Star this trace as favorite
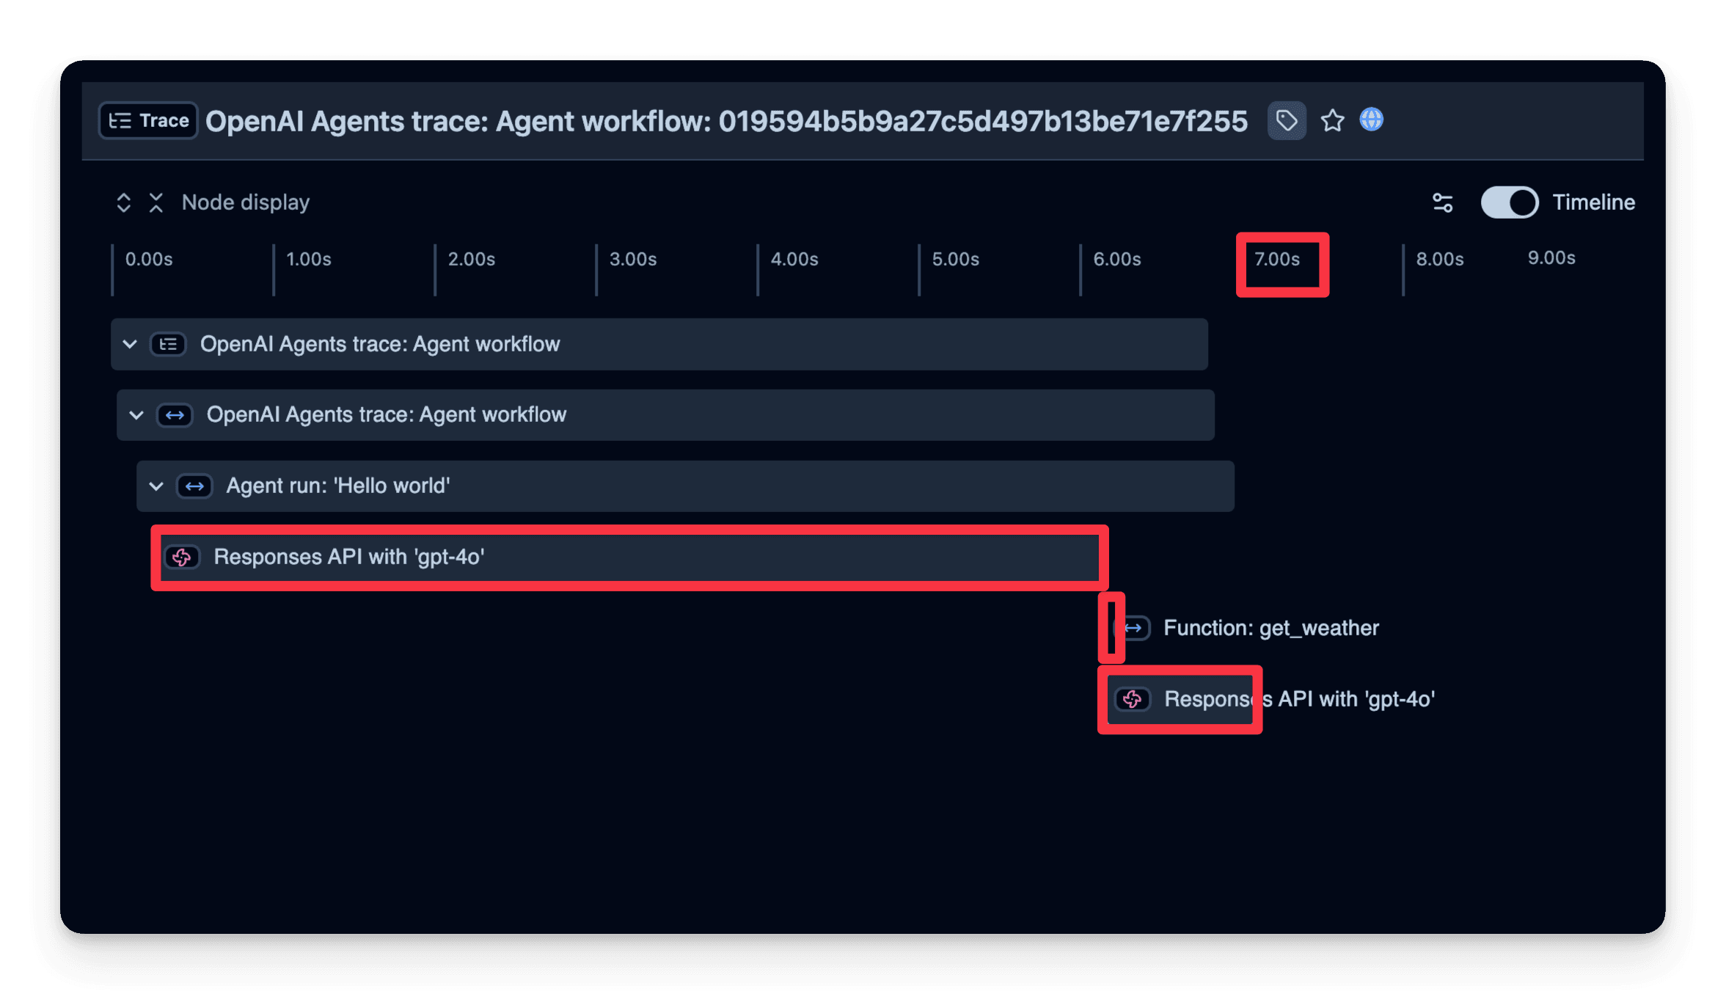The height and width of the screenshot is (994, 1726). (1332, 120)
